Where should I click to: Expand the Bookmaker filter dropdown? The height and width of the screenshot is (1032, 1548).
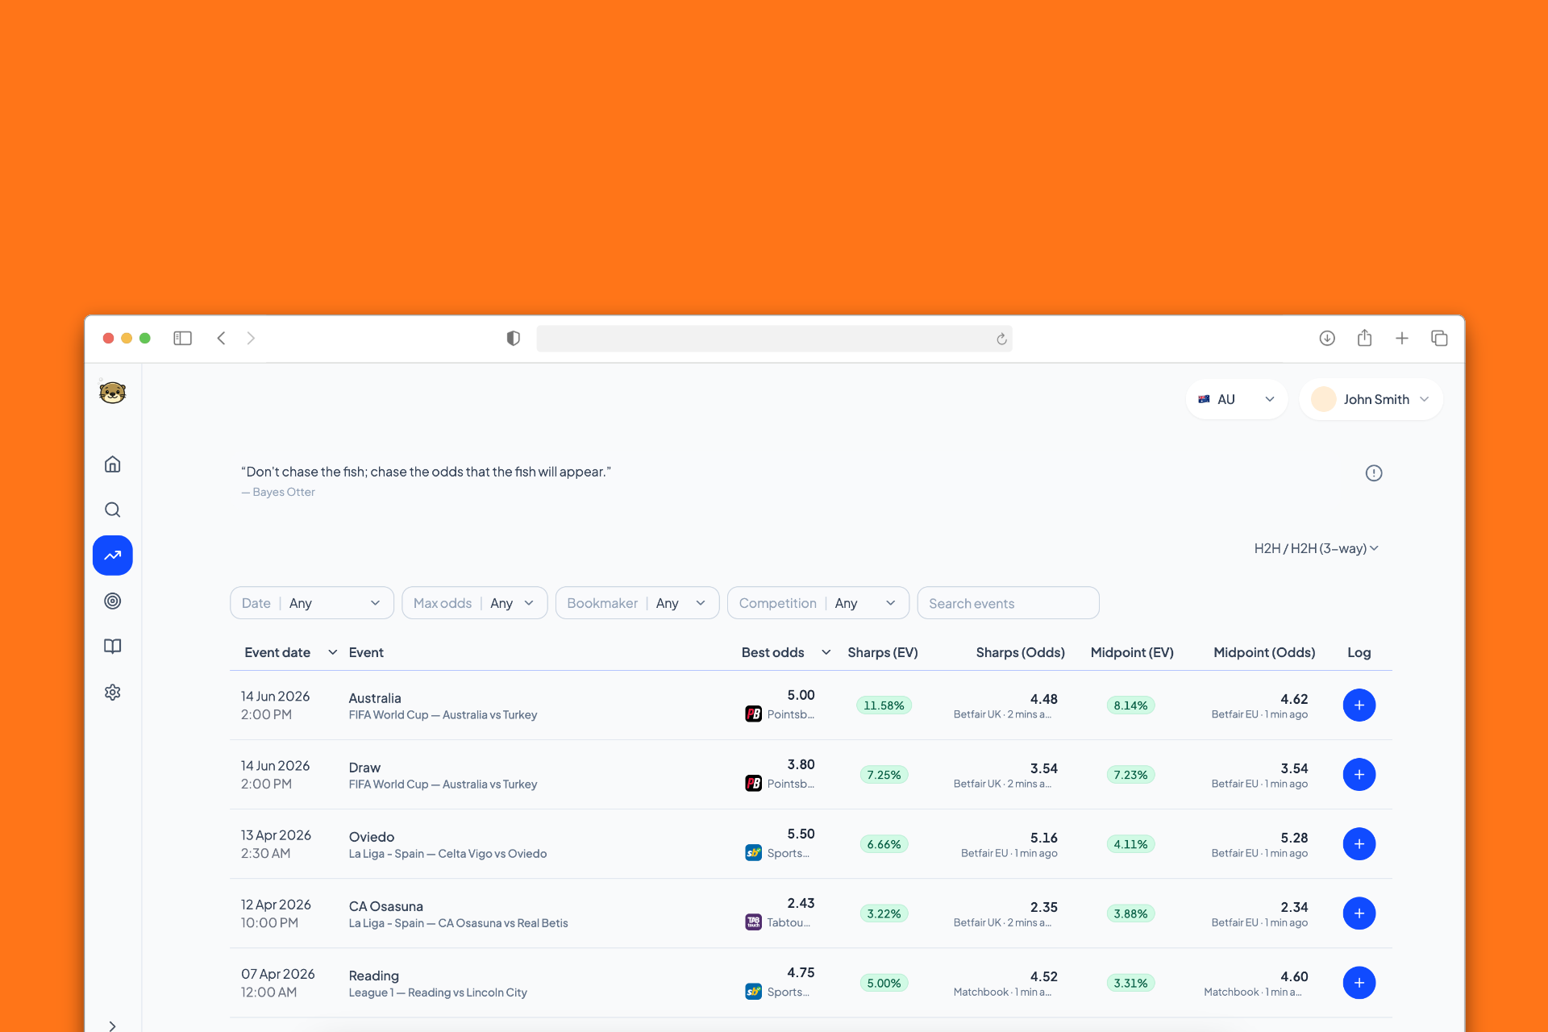click(637, 603)
